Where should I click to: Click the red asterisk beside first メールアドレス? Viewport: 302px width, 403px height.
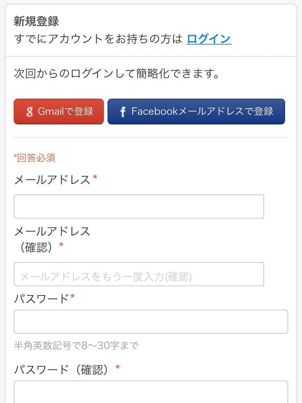(95, 178)
